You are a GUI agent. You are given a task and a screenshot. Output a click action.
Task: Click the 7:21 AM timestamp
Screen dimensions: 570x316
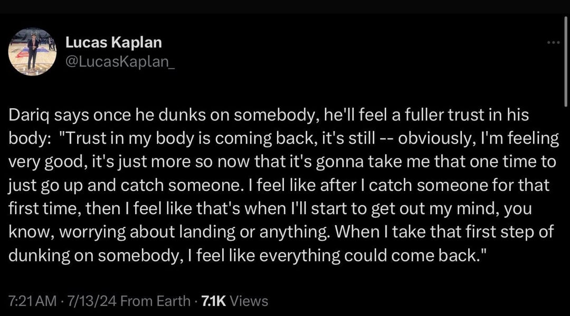(32, 301)
